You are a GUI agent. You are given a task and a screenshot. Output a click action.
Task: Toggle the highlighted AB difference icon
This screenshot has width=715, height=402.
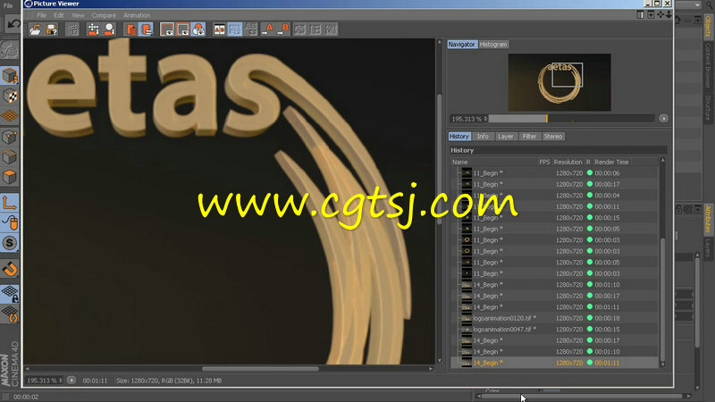coord(235,29)
